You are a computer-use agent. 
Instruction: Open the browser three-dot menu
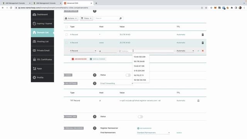[x=244, y=8]
